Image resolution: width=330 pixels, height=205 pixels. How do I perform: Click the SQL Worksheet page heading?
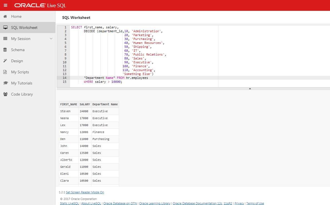point(76,18)
